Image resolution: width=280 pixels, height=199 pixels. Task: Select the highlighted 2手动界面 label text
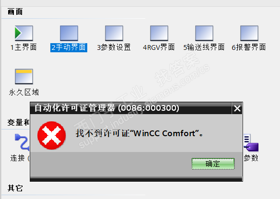click(x=69, y=47)
